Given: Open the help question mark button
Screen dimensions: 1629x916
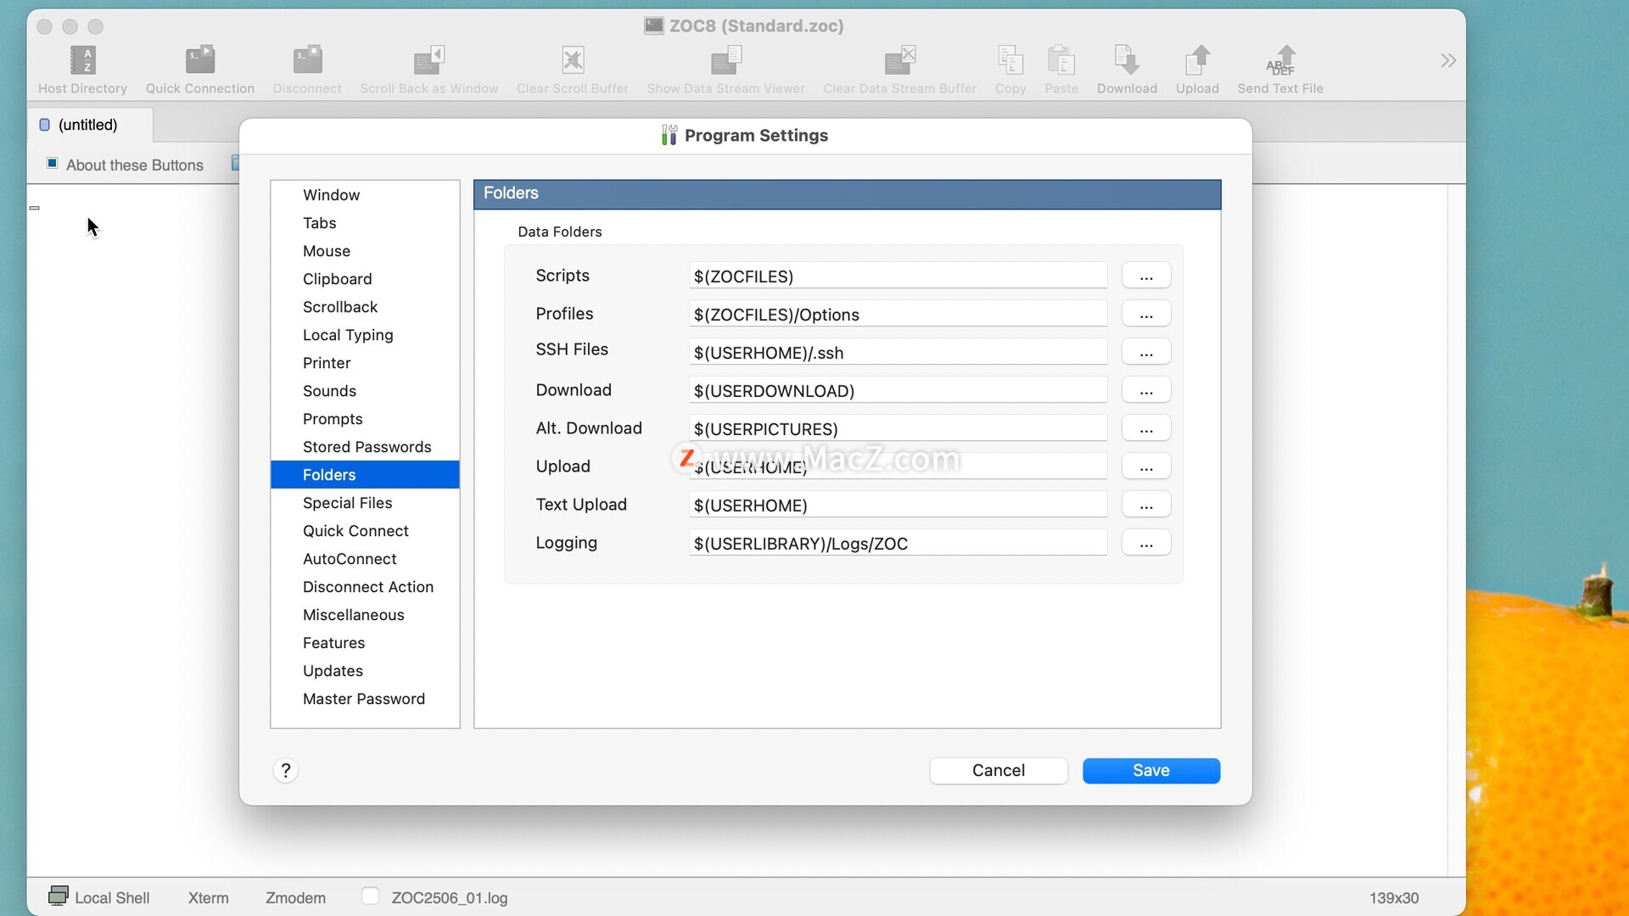Looking at the screenshot, I should 286,770.
